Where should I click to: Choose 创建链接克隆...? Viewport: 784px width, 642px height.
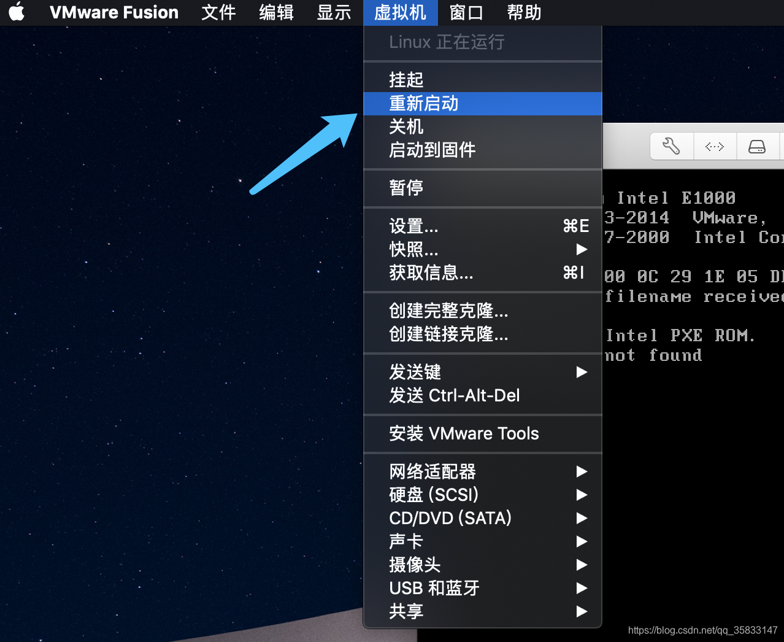click(x=483, y=334)
